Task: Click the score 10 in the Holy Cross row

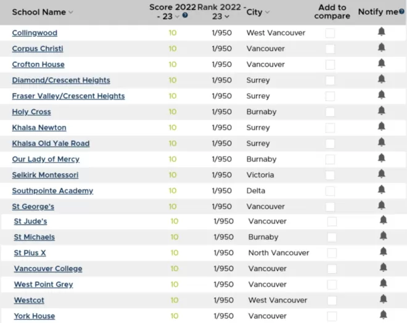Action: pos(173,112)
